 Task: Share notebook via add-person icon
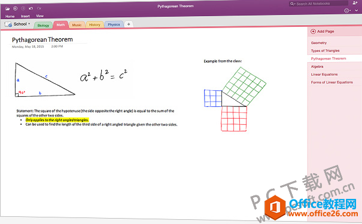[x=355, y=3]
